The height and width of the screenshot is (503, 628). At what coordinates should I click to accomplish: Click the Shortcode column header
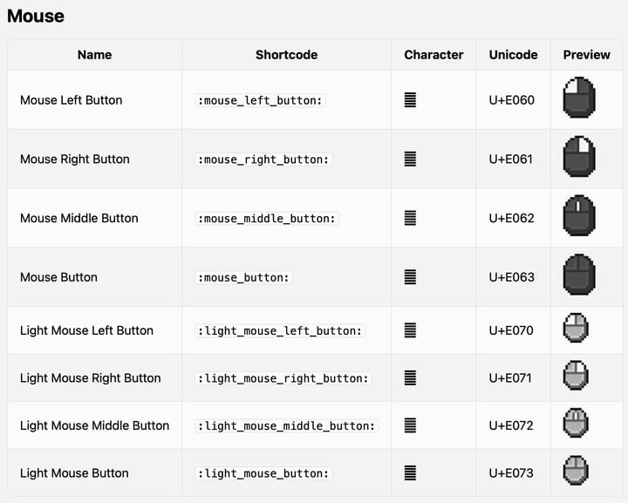click(x=286, y=54)
